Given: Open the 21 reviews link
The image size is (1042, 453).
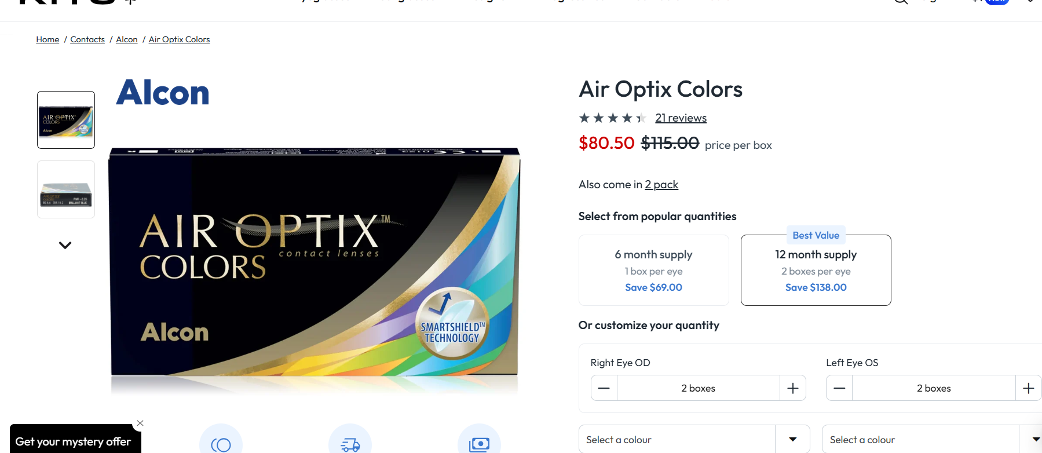Looking at the screenshot, I should 681,118.
